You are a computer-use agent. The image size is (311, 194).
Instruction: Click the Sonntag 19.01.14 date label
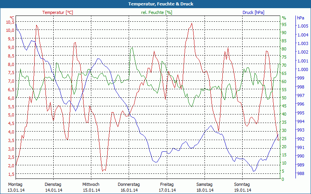click(243, 187)
